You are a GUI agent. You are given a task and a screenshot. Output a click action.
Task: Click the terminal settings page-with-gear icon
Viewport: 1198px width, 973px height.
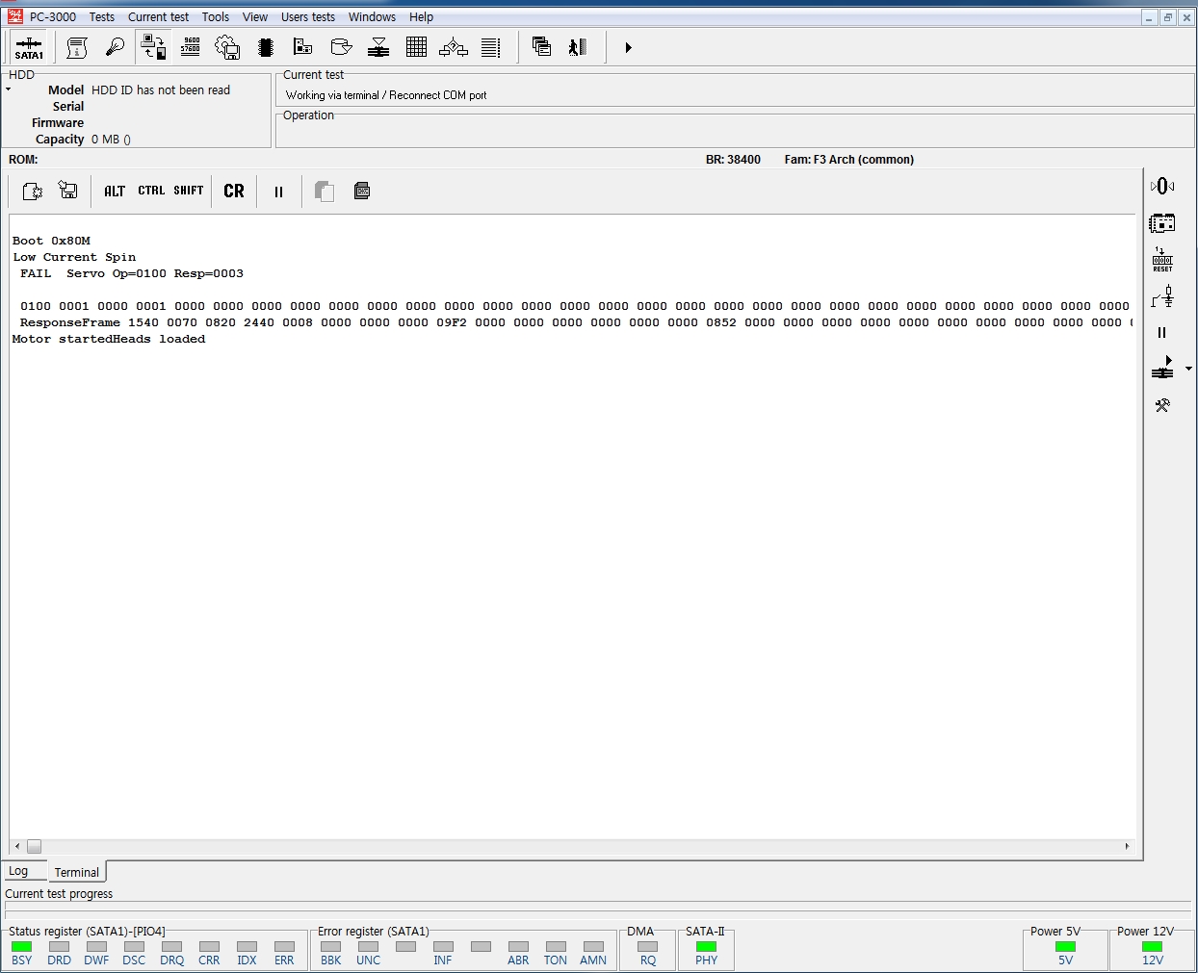point(32,192)
